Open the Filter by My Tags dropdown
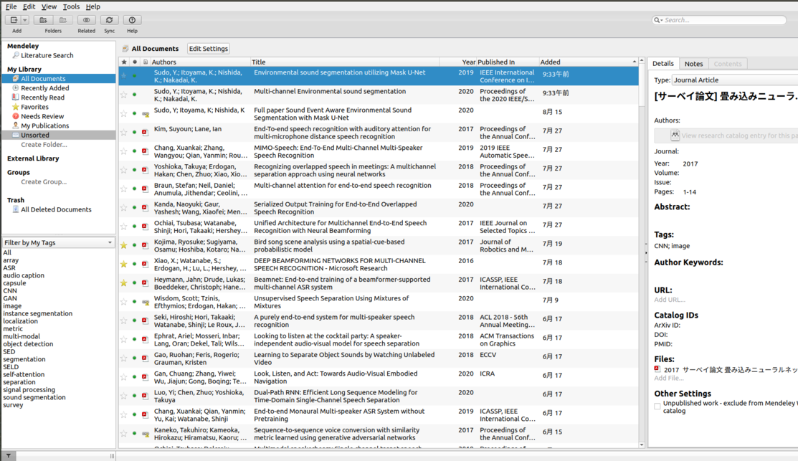 click(59, 243)
